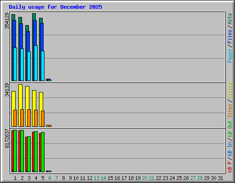This screenshot has width=235, height=183.
Task: Click day 4 on the date axis
Action: click(36, 178)
